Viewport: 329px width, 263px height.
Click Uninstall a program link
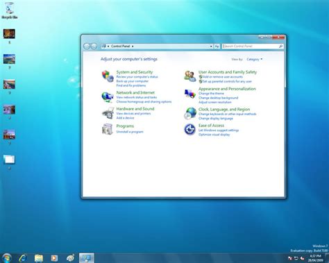tap(130, 132)
